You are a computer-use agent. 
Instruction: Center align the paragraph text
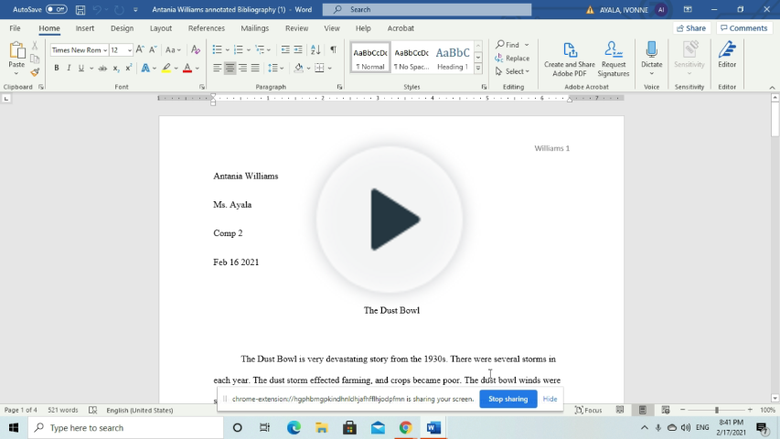point(230,69)
